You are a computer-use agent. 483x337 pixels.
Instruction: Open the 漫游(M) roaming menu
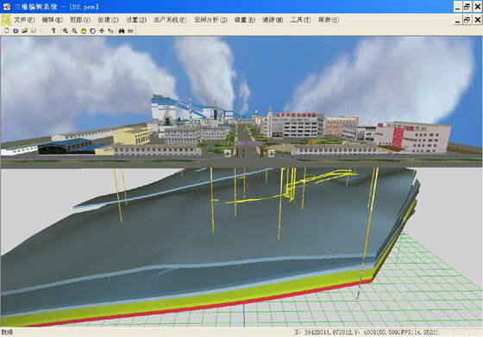(273, 20)
